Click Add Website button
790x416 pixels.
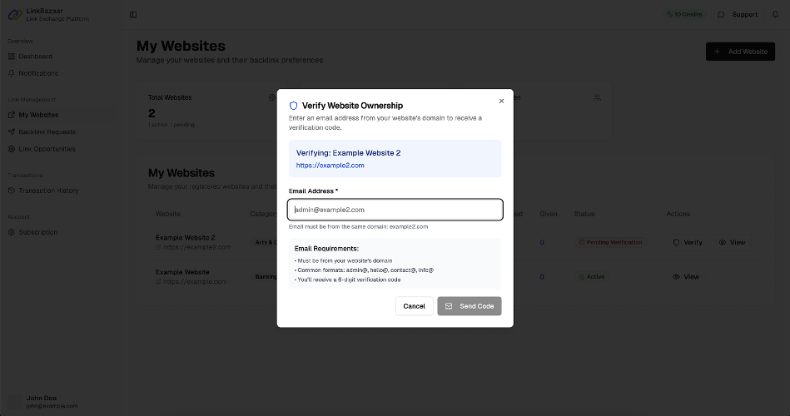pyautogui.click(x=740, y=52)
